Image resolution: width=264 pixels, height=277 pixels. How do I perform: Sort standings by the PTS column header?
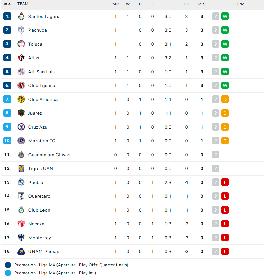202,4
